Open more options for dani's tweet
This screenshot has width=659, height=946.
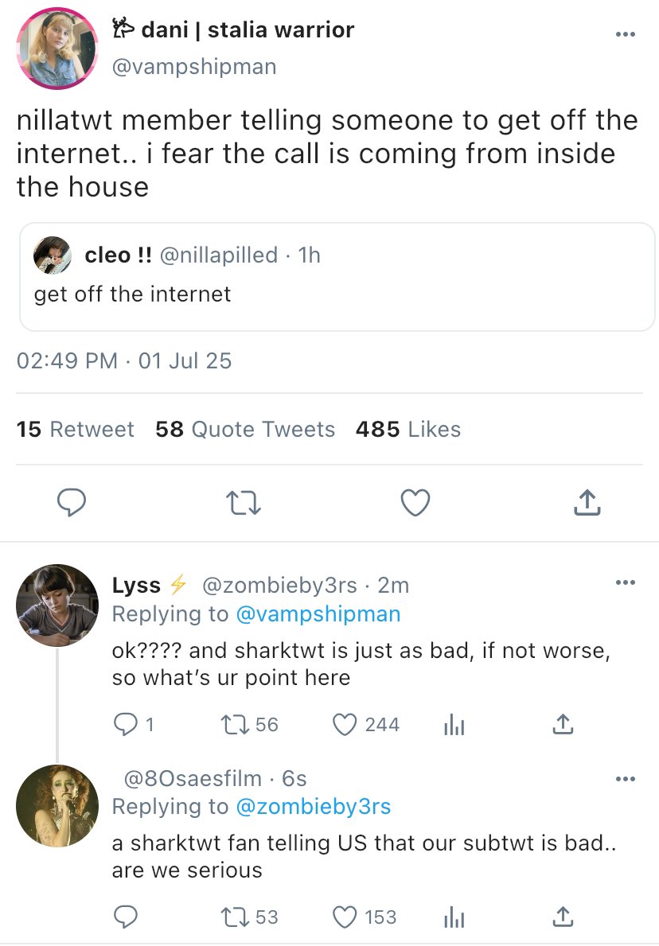coord(626,34)
